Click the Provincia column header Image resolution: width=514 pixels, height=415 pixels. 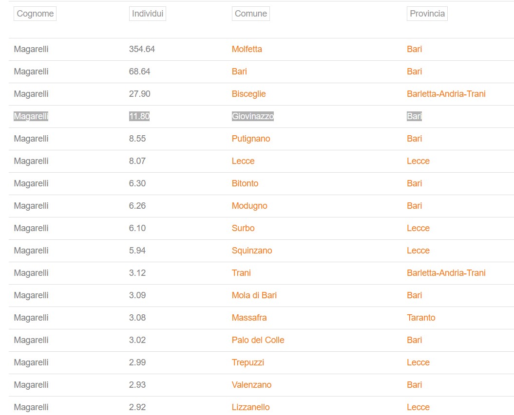click(427, 14)
